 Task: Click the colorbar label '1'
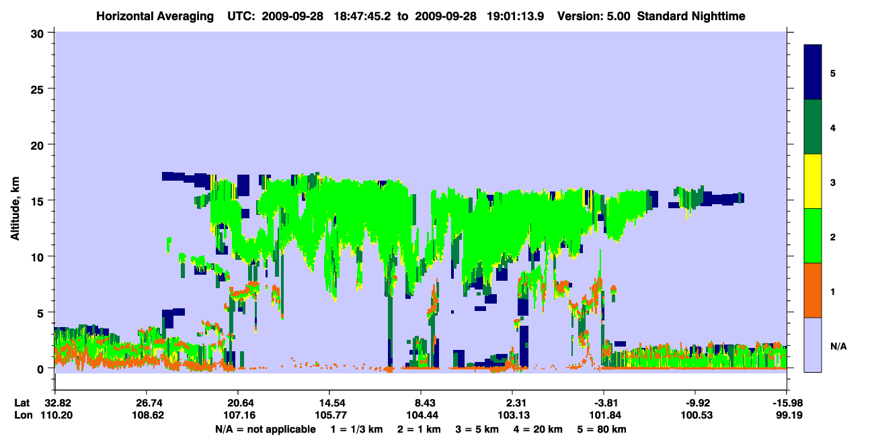833,291
